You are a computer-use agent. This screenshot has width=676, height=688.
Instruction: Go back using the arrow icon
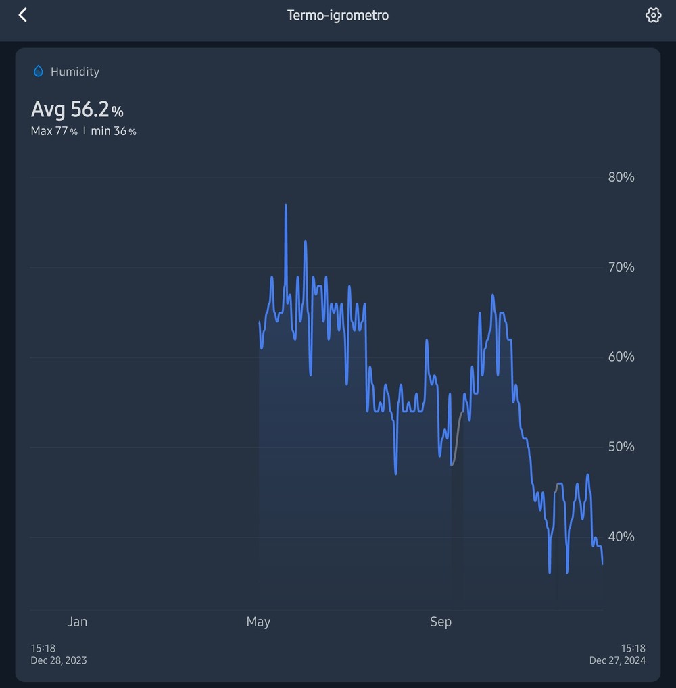(23, 15)
